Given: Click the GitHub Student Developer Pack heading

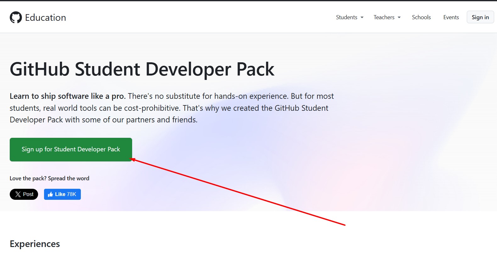Looking at the screenshot, I should [142, 69].
